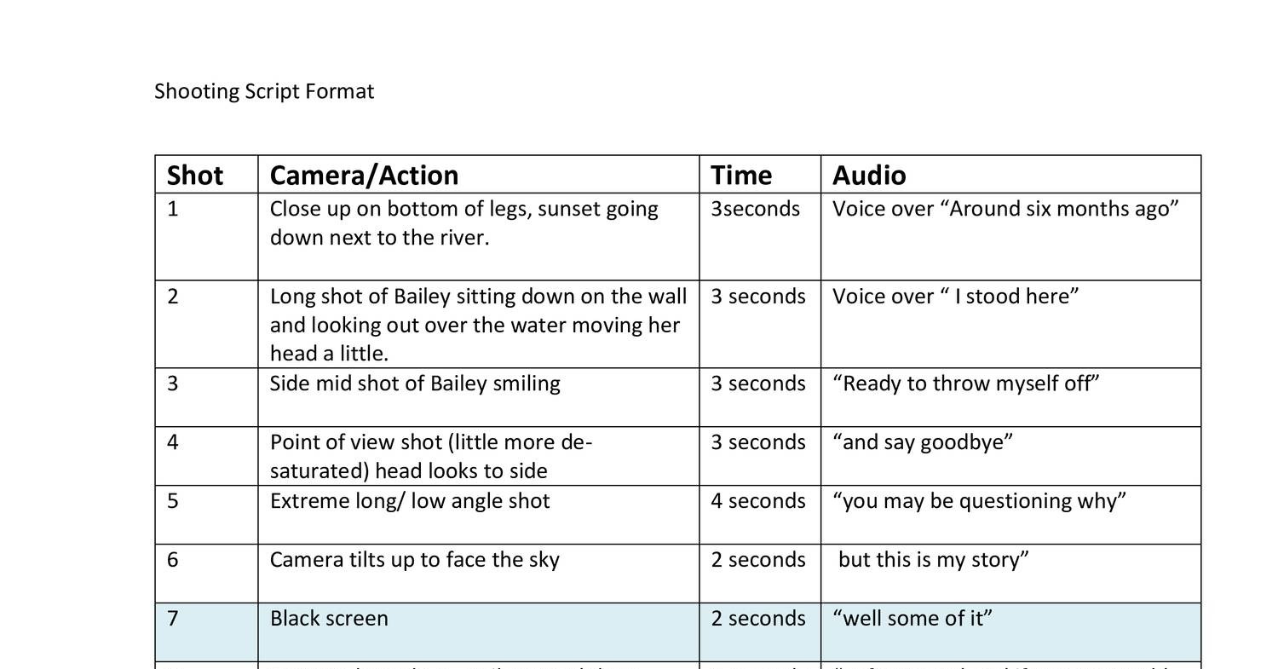The height and width of the screenshot is (669, 1278).
Task: Click 'Extreme long/ low angle shot' text
Action: [410, 500]
